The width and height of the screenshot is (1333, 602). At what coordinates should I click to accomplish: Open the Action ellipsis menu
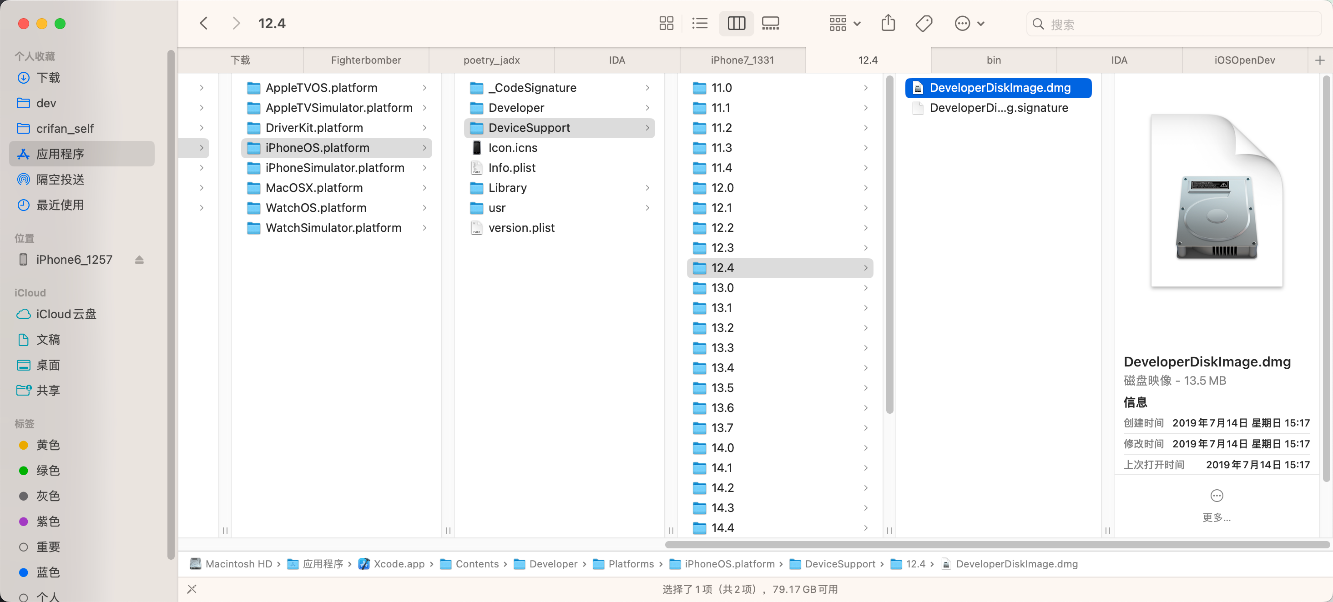click(x=969, y=23)
